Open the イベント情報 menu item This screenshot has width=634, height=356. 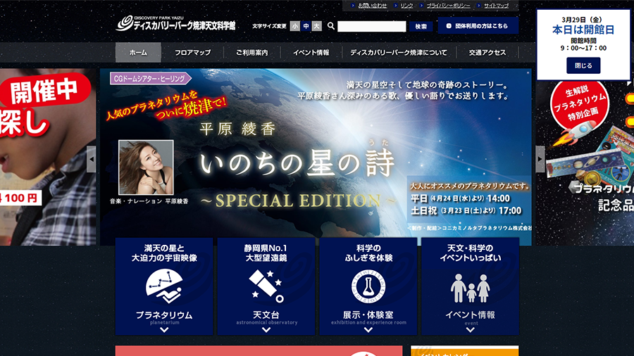[x=311, y=53]
